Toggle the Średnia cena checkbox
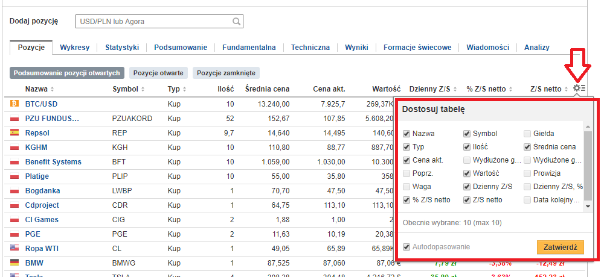604x277 pixels. 527,147
